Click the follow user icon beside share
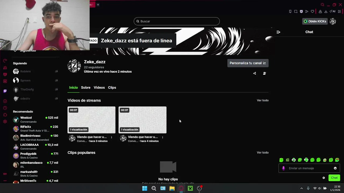Image resolution: width=344 pixels, height=193 pixels. coord(264,73)
